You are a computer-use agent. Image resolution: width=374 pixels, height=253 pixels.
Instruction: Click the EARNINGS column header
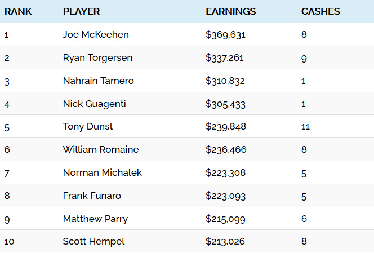click(230, 11)
